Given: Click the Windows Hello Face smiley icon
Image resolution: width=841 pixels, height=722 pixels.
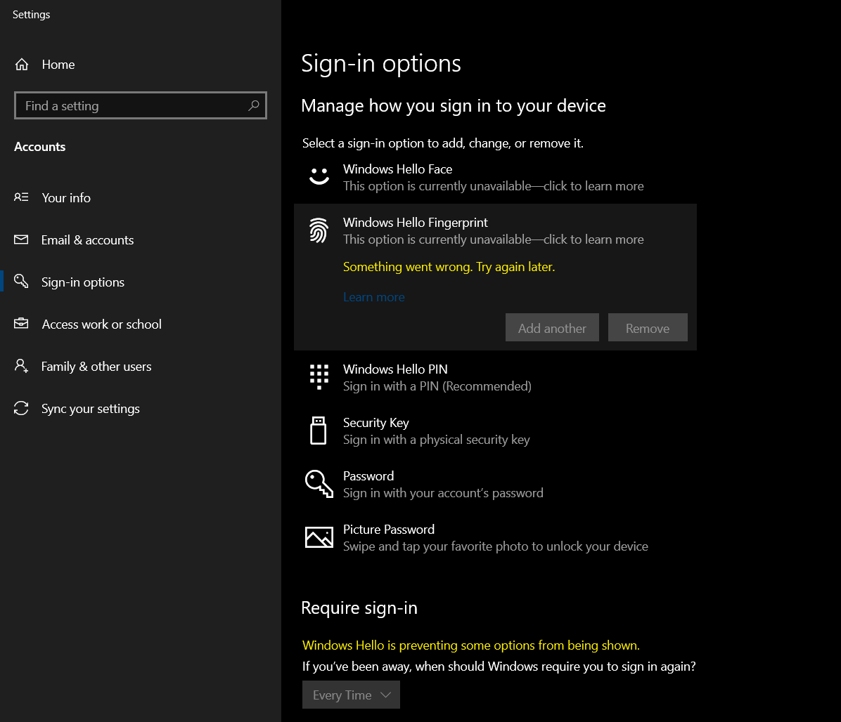Looking at the screenshot, I should [319, 176].
